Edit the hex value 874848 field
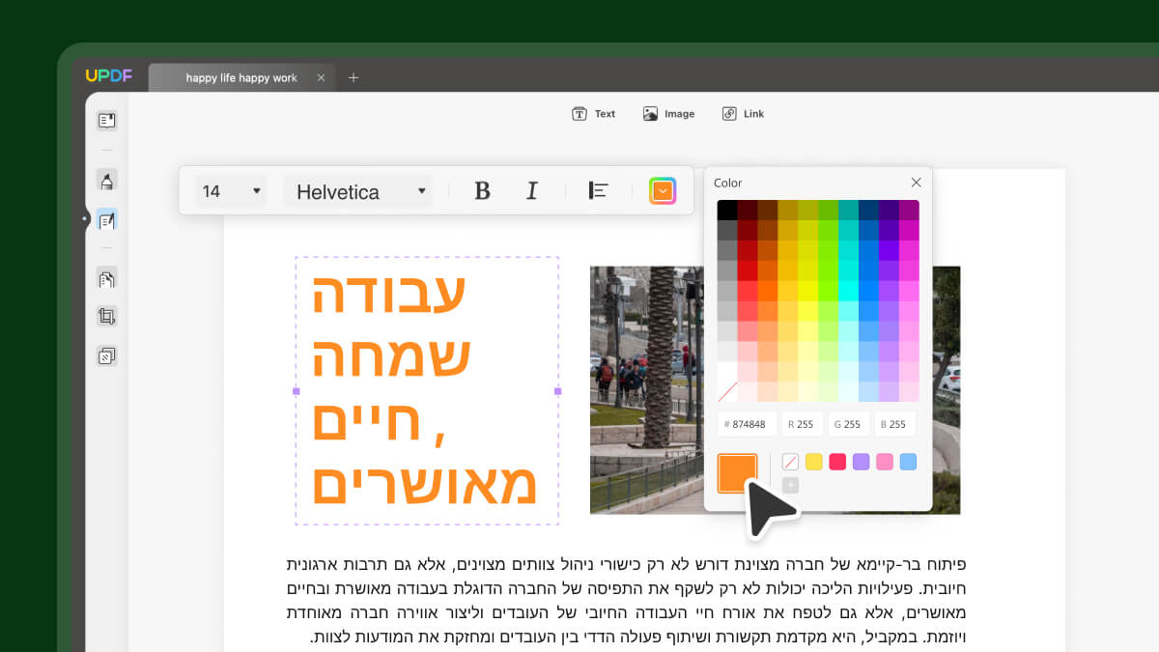Screen dimensions: 1159x652 pyautogui.click(x=747, y=424)
